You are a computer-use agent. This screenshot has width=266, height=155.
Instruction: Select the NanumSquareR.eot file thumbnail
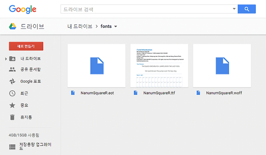coord(96,66)
